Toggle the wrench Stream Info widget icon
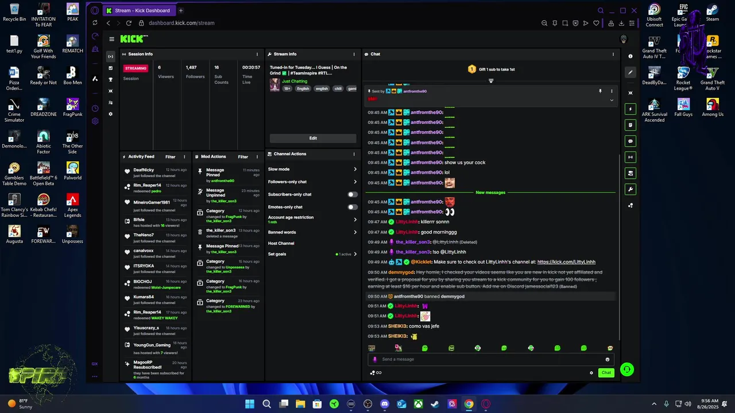 point(630,189)
